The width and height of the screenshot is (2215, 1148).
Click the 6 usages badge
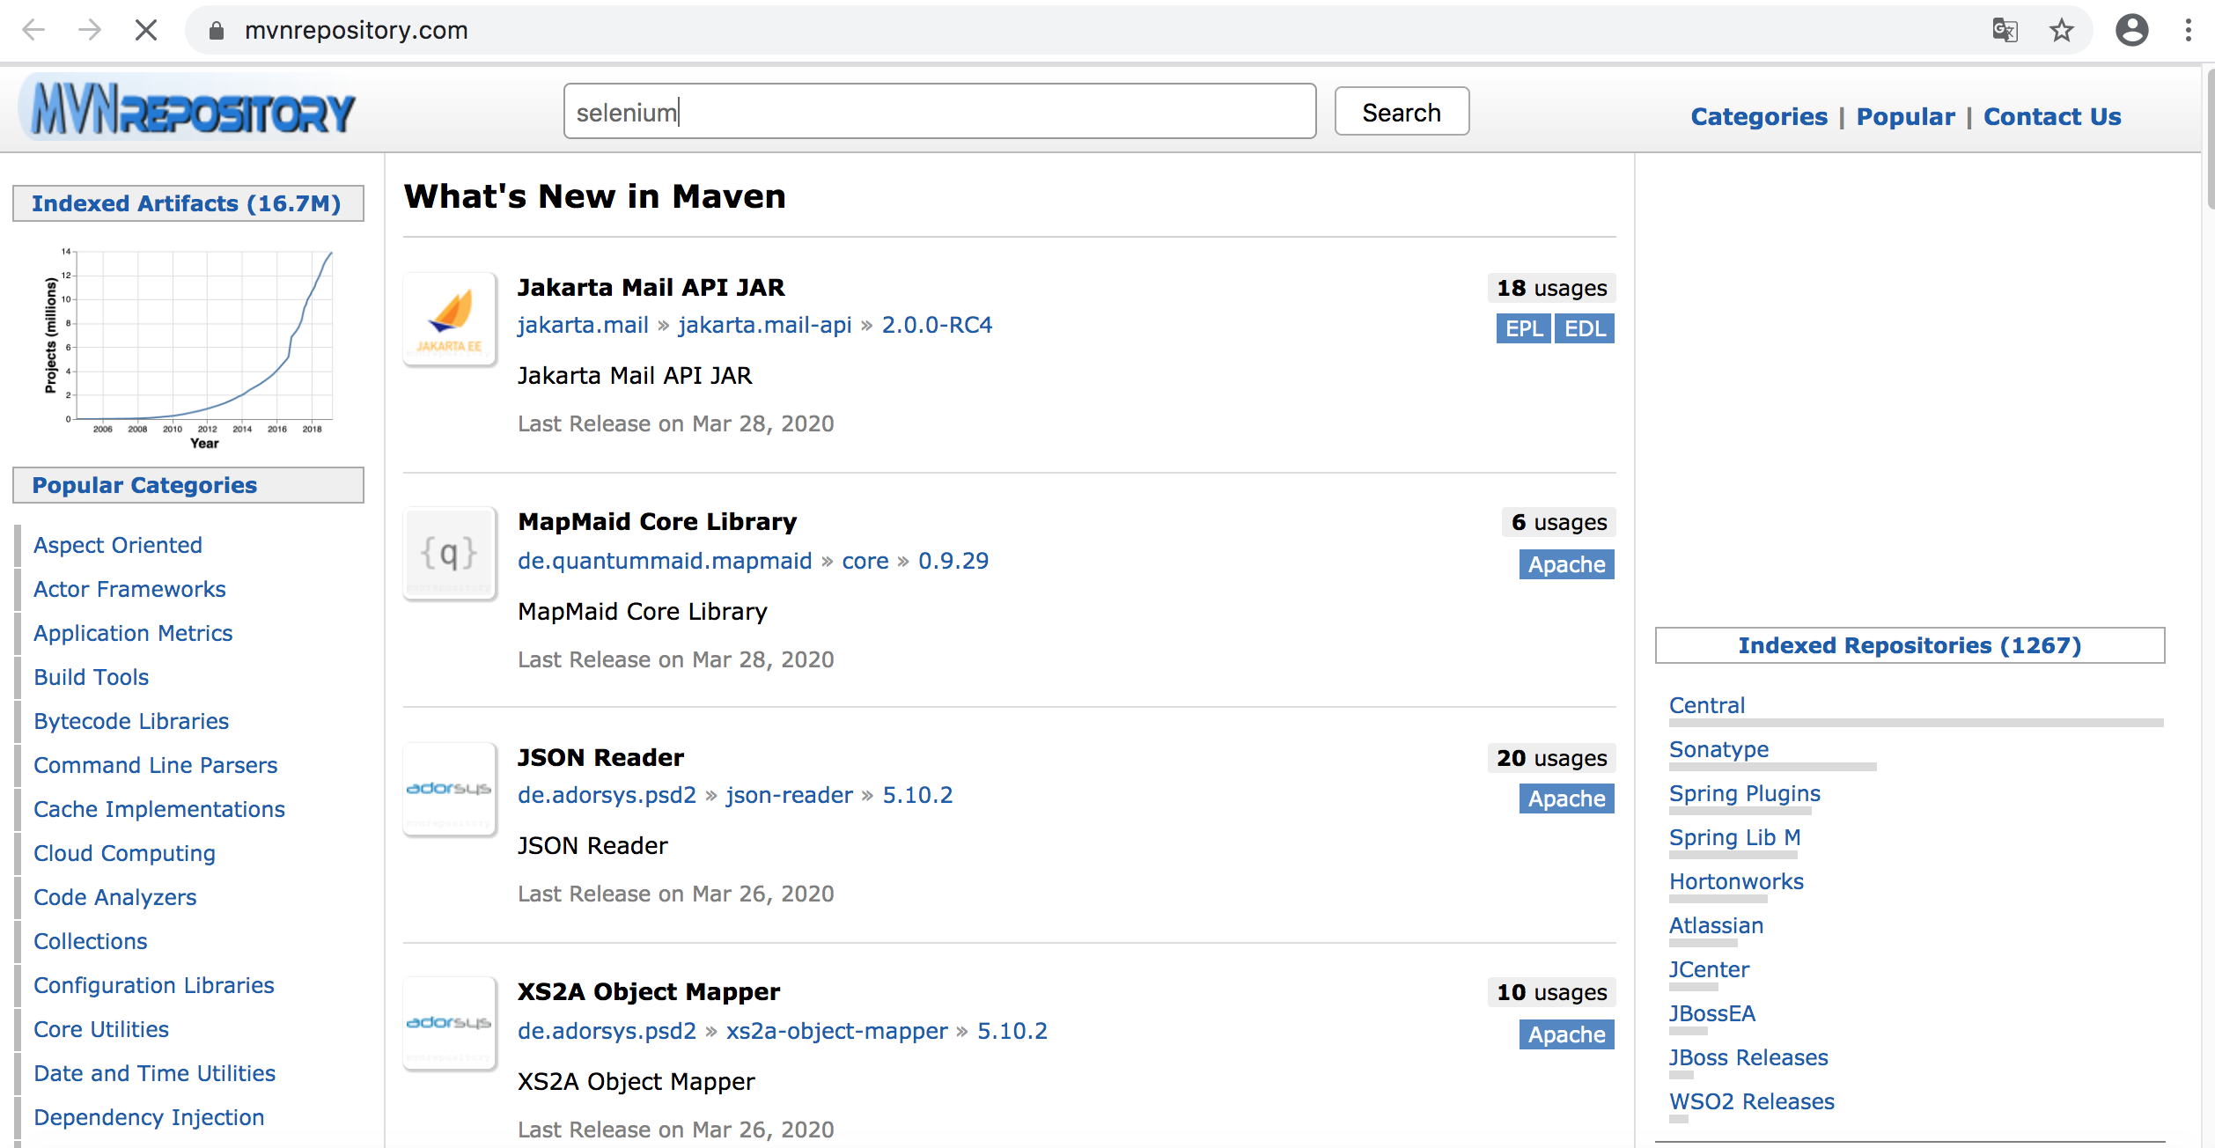[1558, 522]
